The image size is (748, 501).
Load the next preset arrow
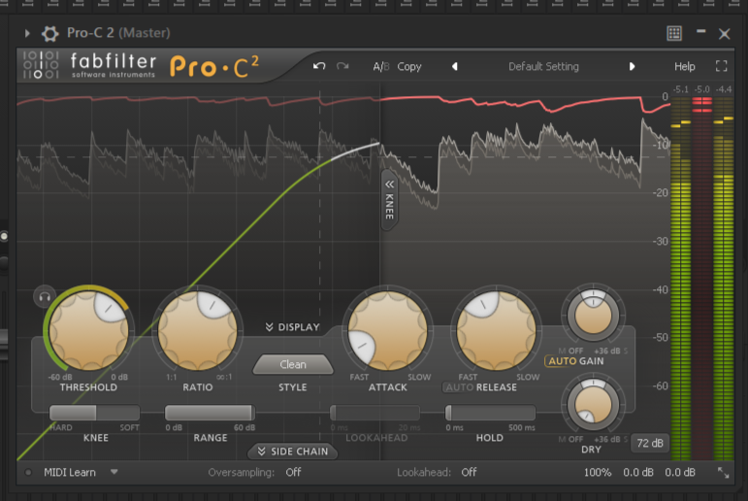632,66
